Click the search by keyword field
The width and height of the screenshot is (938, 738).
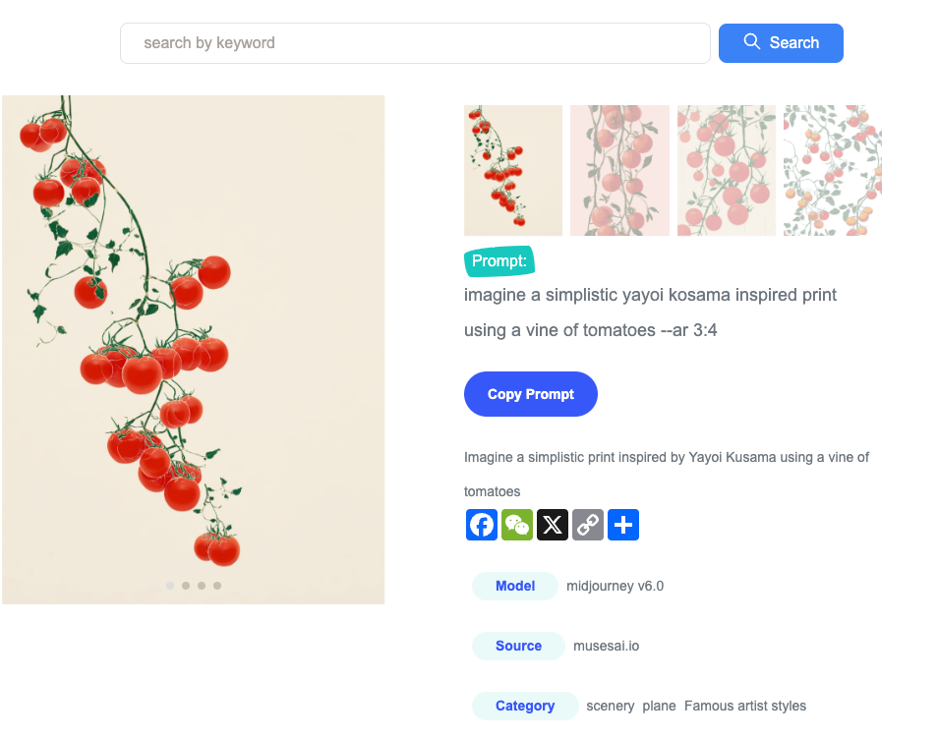point(415,43)
